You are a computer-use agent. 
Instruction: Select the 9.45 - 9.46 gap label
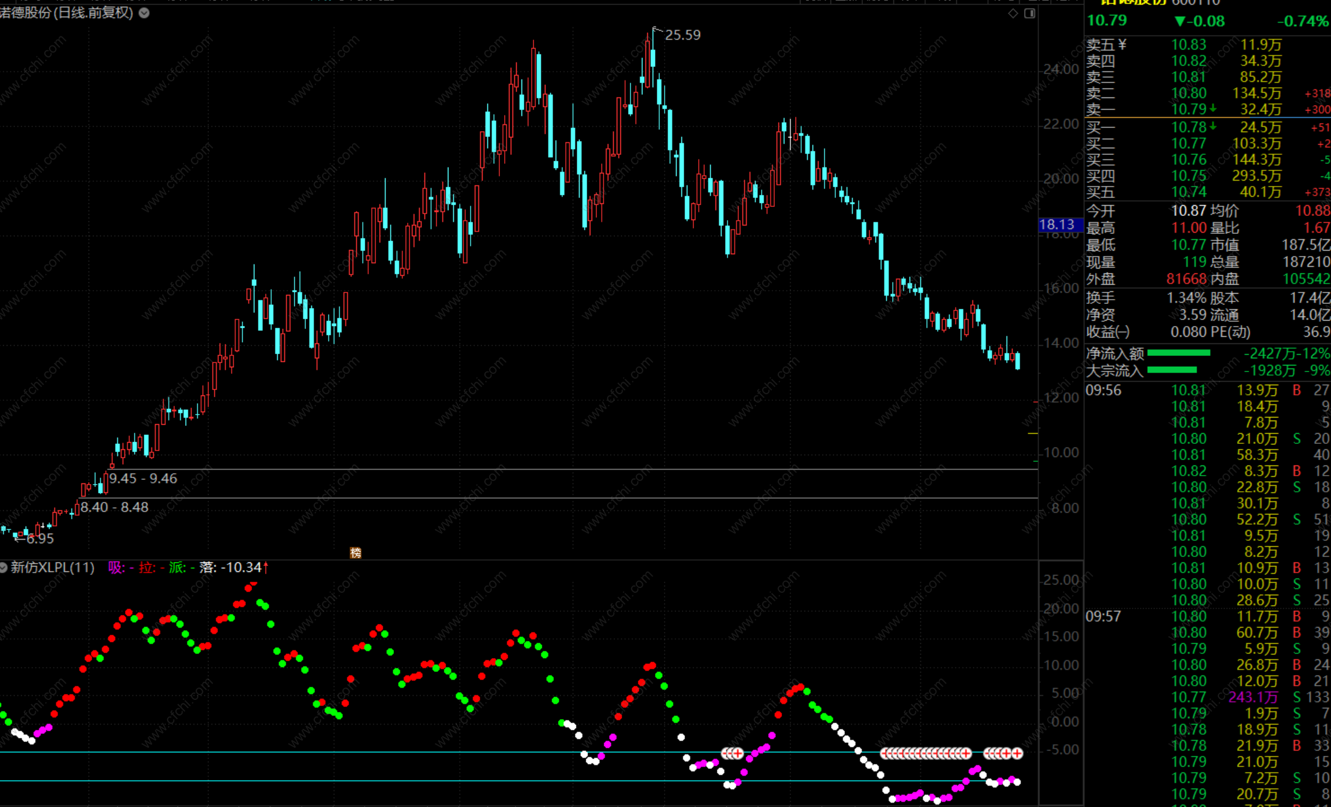[143, 478]
